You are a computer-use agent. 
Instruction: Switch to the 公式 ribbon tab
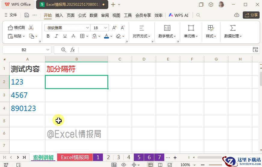coord(82,15)
